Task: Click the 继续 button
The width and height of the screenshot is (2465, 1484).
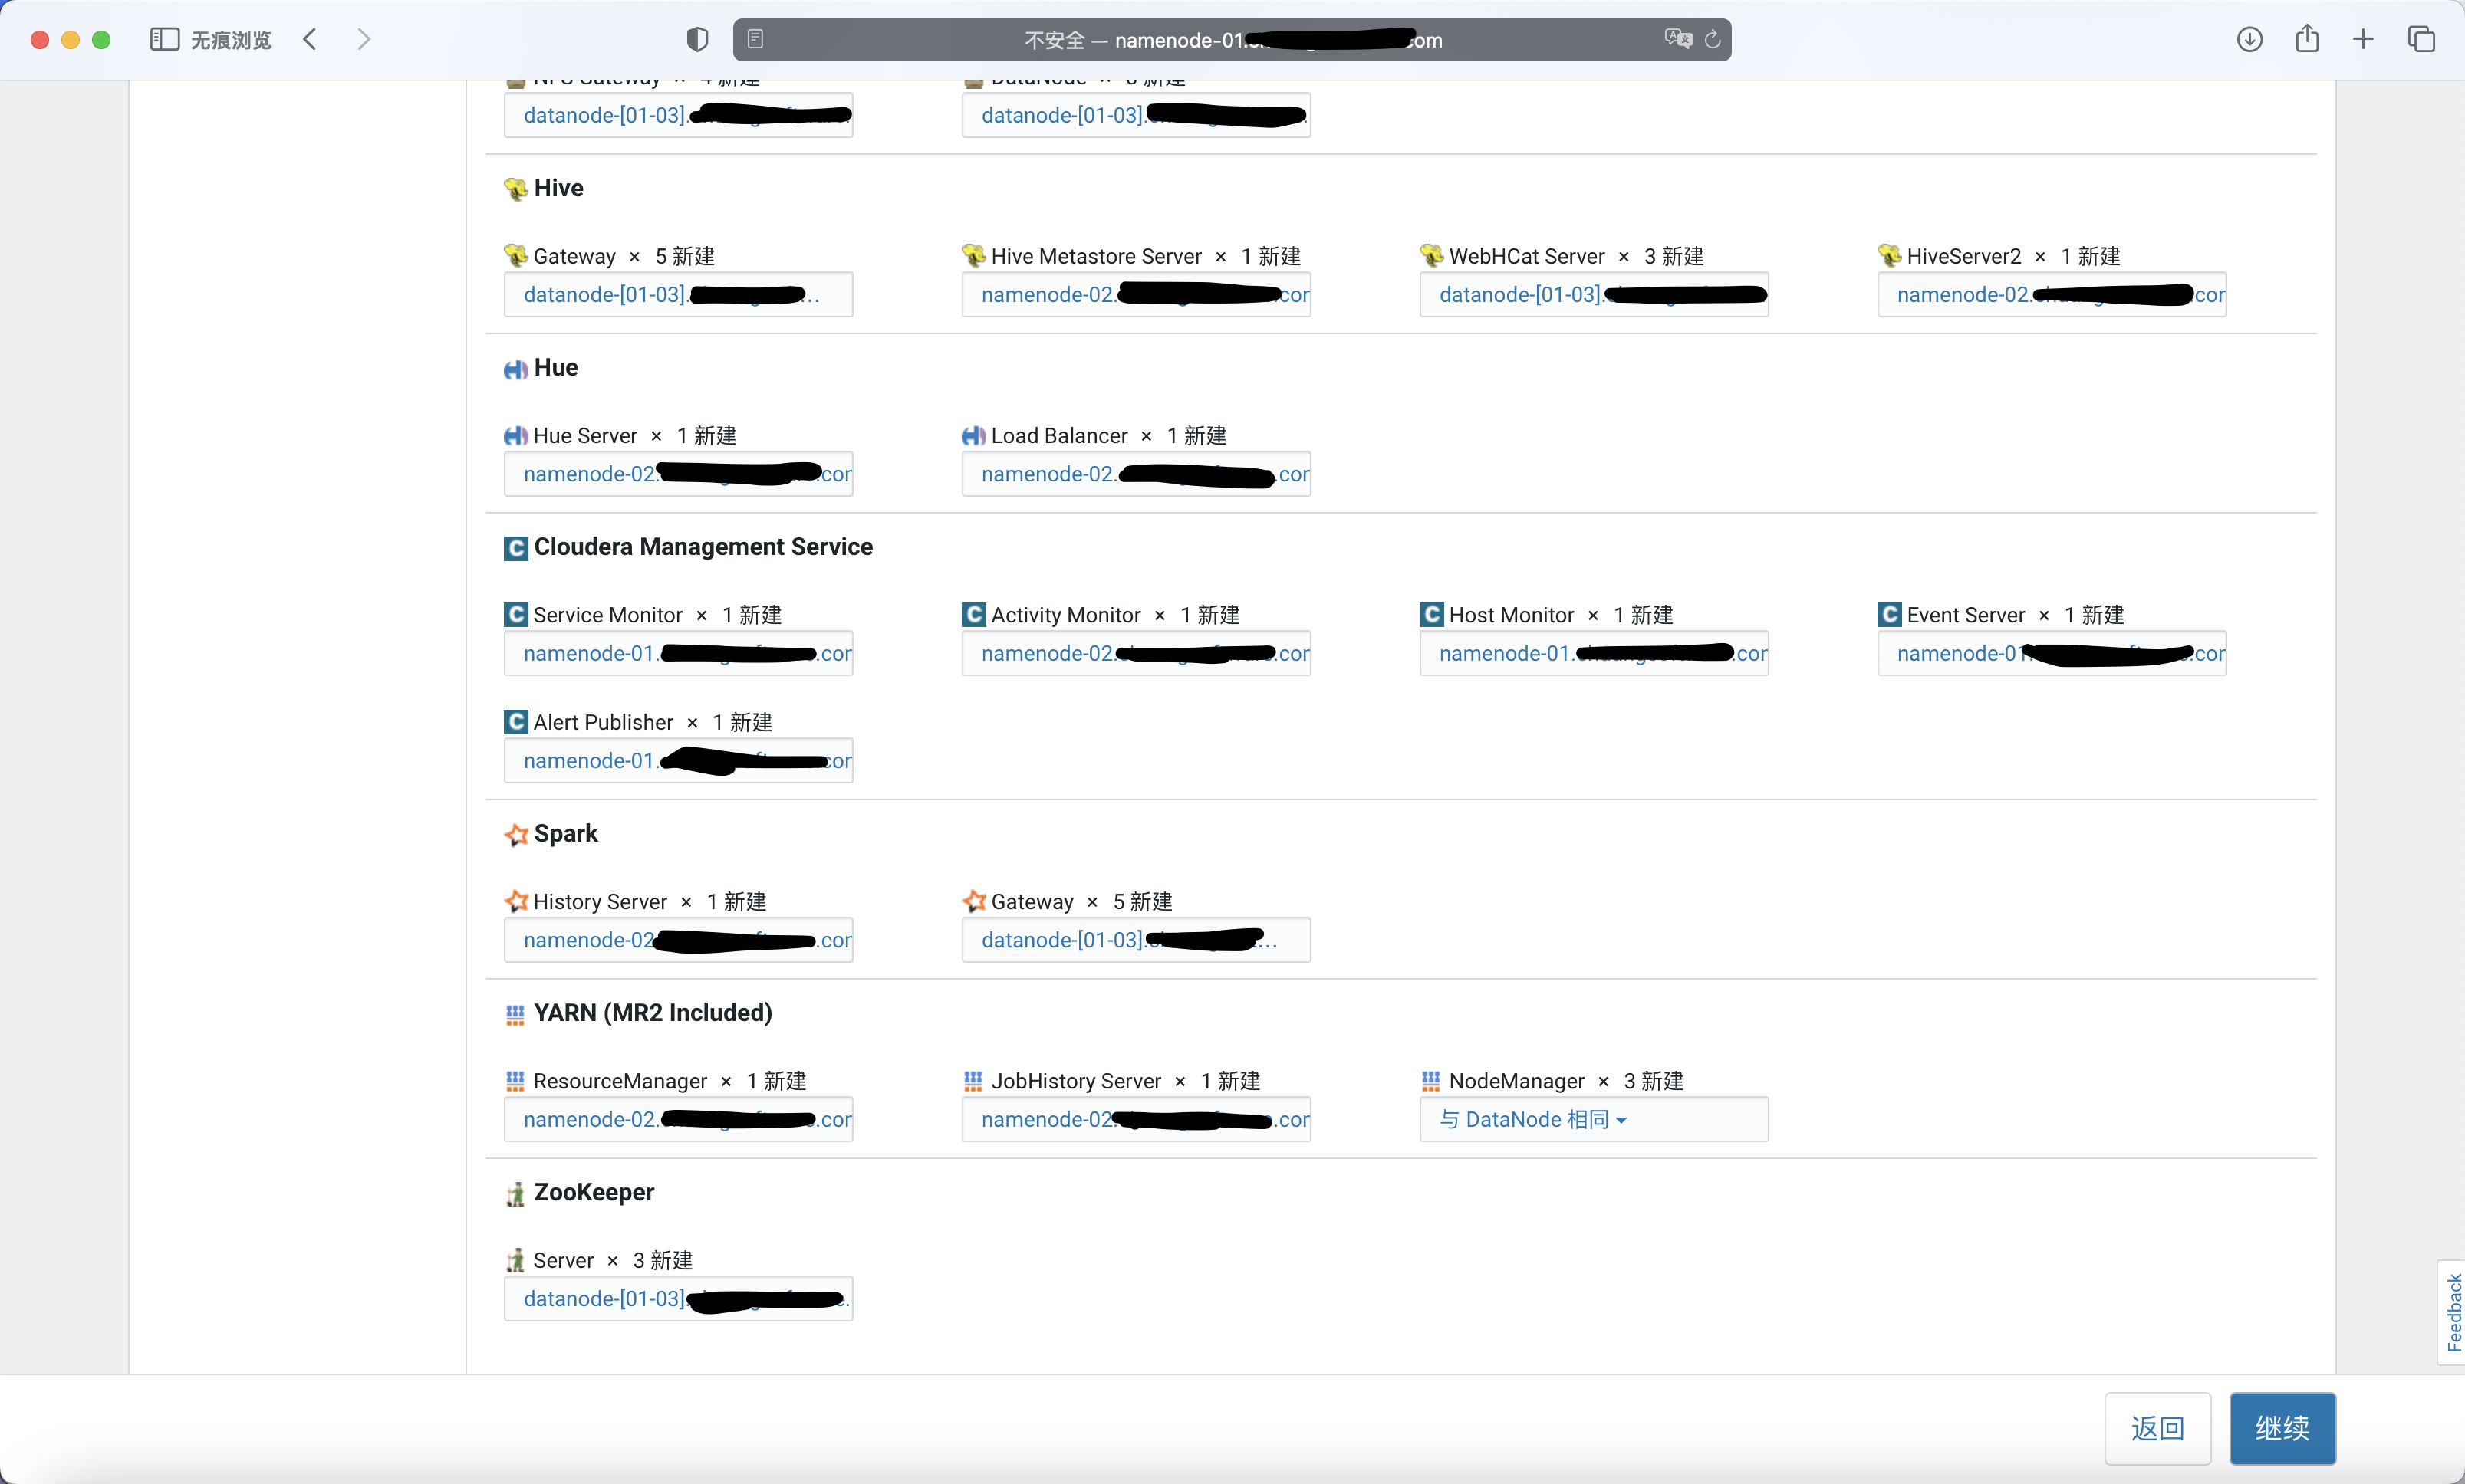Action: [x=2282, y=1428]
